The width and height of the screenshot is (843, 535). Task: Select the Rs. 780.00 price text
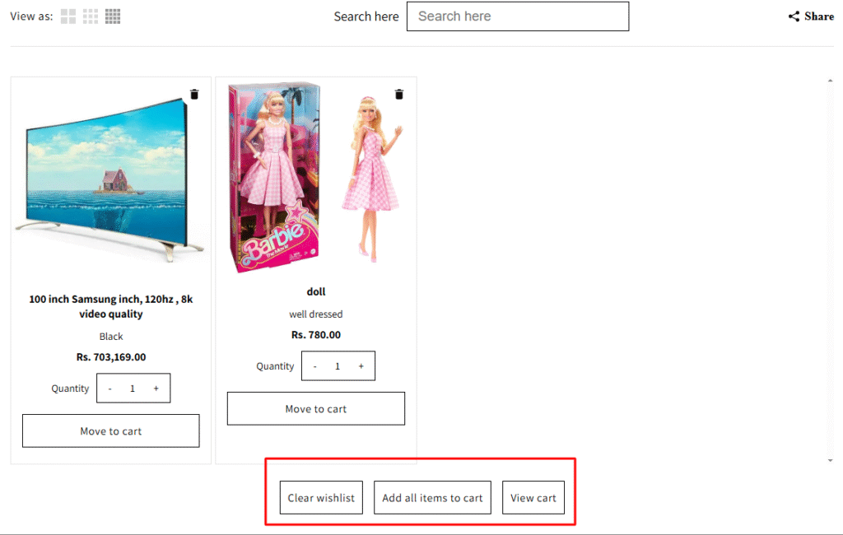point(316,335)
